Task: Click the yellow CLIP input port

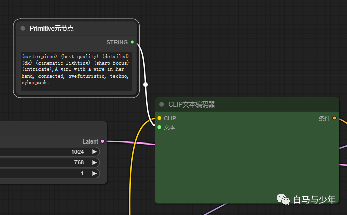Action: (x=159, y=118)
